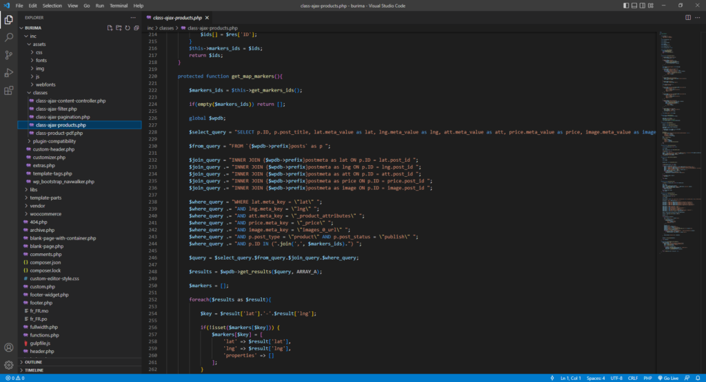Open the Extensions view
This screenshot has height=382, width=706.
[x=8, y=90]
